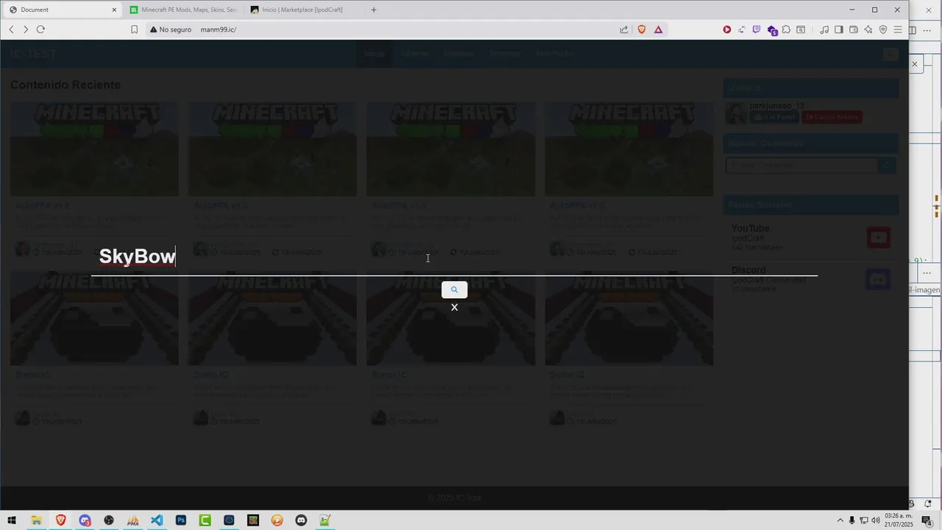Show hidden system tray icons chevron
942x530 pixels.
(840, 520)
